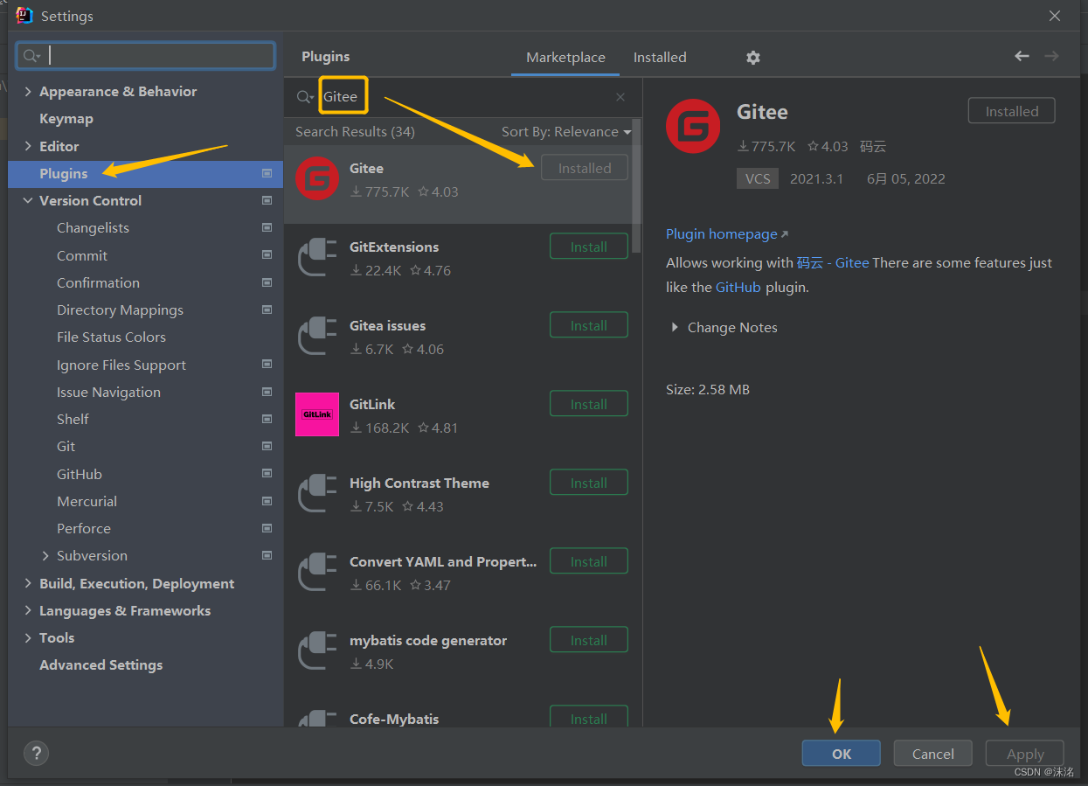Screen dimensions: 1088x786
Task: Click the plugin search magnifier icon
Action: [305, 97]
